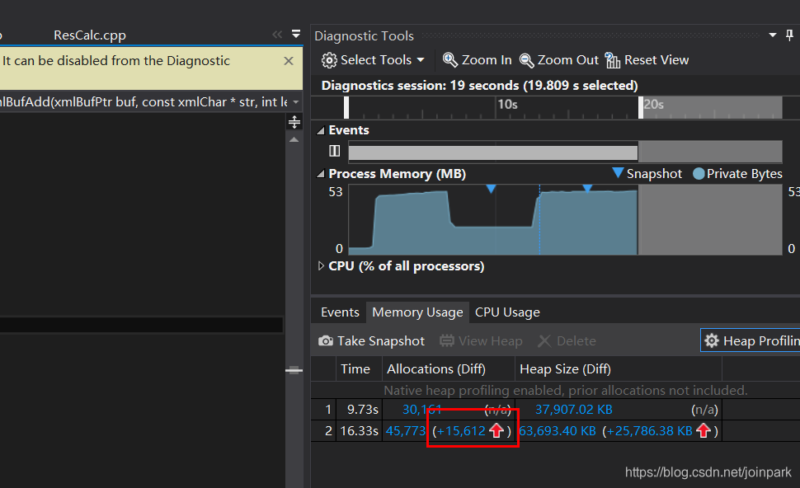800x488 pixels.
Task: Open the ResCalc.cpp tab
Action: (90, 35)
